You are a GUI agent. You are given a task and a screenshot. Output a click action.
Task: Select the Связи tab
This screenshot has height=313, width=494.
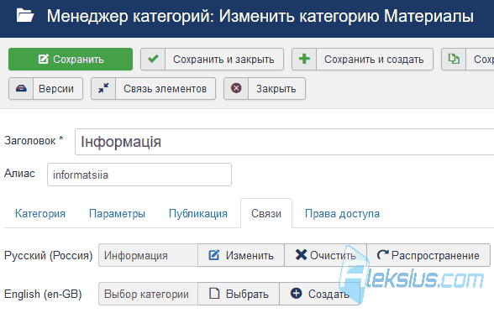coord(266,214)
